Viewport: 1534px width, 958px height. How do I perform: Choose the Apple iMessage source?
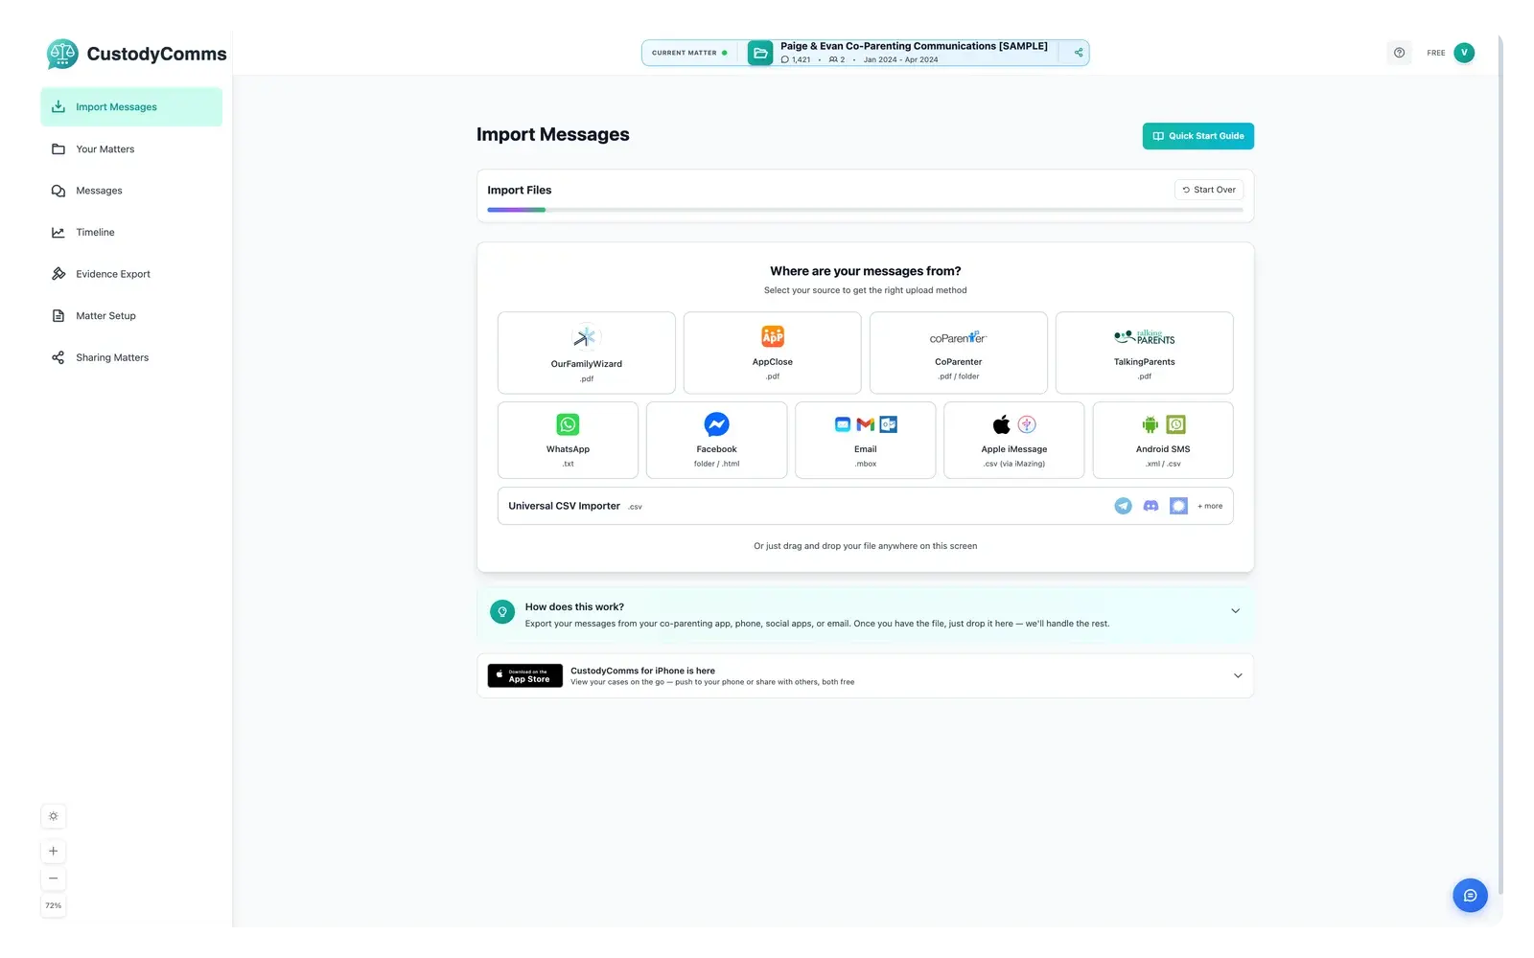click(x=1014, y=440)
